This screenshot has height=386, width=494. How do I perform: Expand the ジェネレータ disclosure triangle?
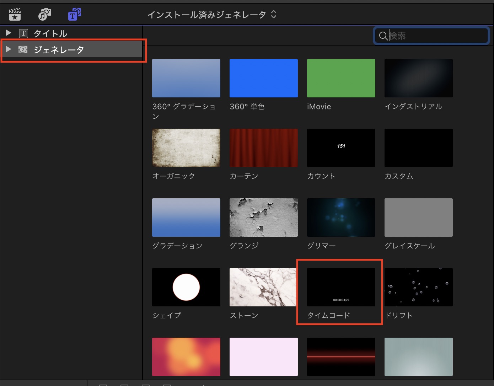9,49
